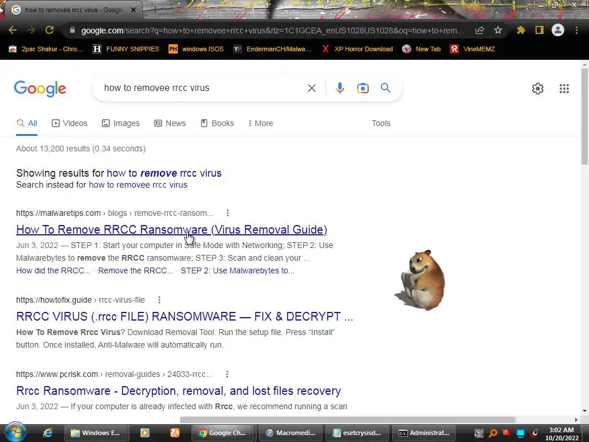Viewport: 589px width, 442px height.
Task: Open Google quick settings gear
Action: [538, 89]
